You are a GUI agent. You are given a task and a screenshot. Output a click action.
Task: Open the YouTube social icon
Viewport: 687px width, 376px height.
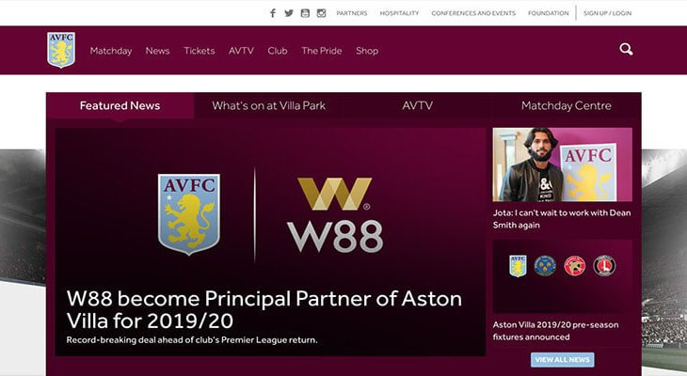[305, 13]
